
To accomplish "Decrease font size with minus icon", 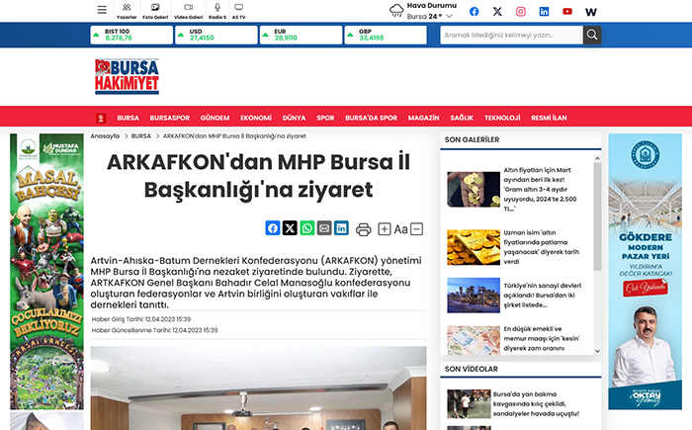I will [x=416, y=229].
